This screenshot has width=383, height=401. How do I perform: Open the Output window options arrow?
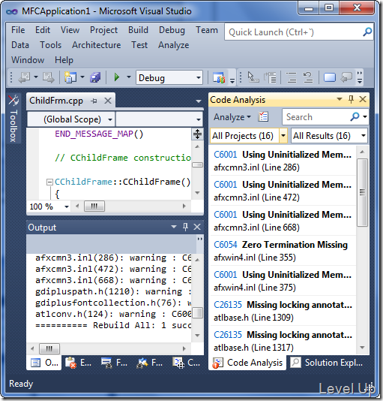tap(174, 227)
